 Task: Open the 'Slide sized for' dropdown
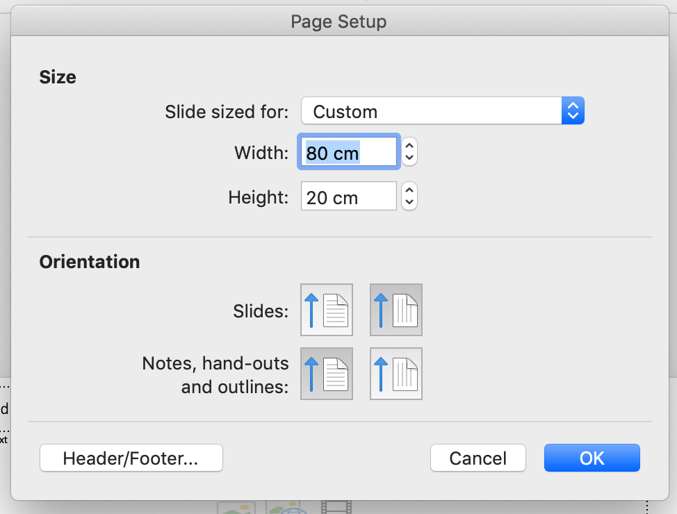coord(443,110)
